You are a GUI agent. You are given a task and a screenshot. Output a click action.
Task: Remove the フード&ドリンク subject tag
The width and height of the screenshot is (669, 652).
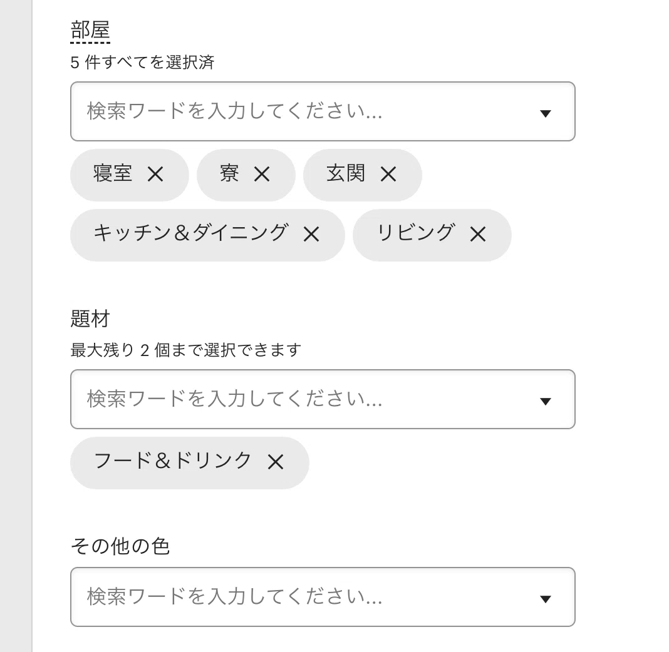point(276,462)
